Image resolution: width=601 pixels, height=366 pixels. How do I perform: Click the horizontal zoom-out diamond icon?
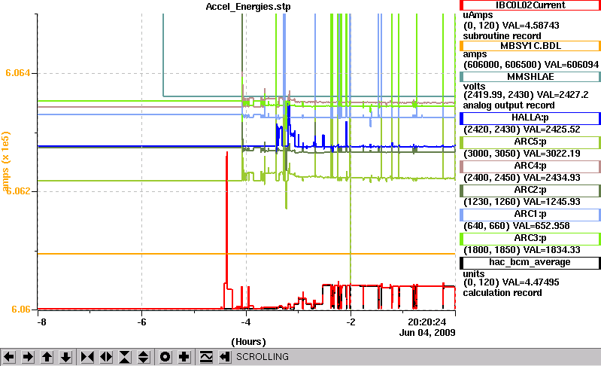tap(106, 357)
